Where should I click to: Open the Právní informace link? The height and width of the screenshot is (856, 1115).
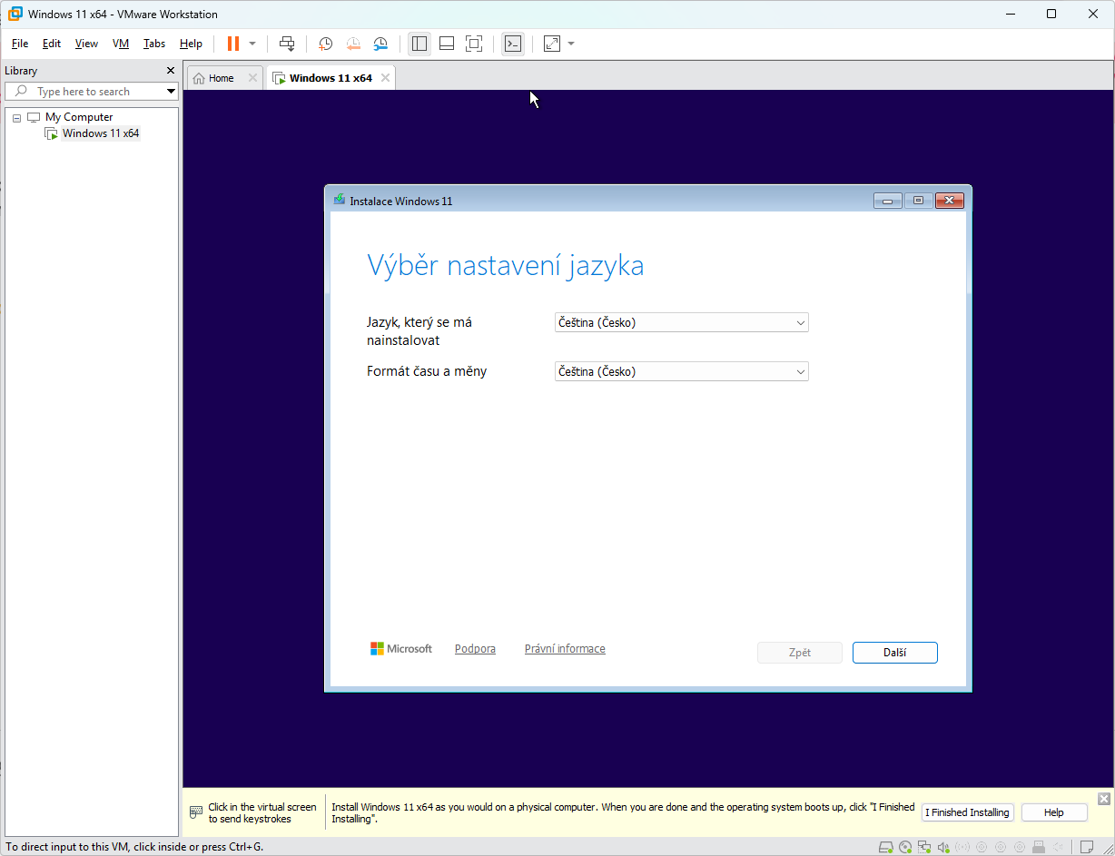click(565, 648)
